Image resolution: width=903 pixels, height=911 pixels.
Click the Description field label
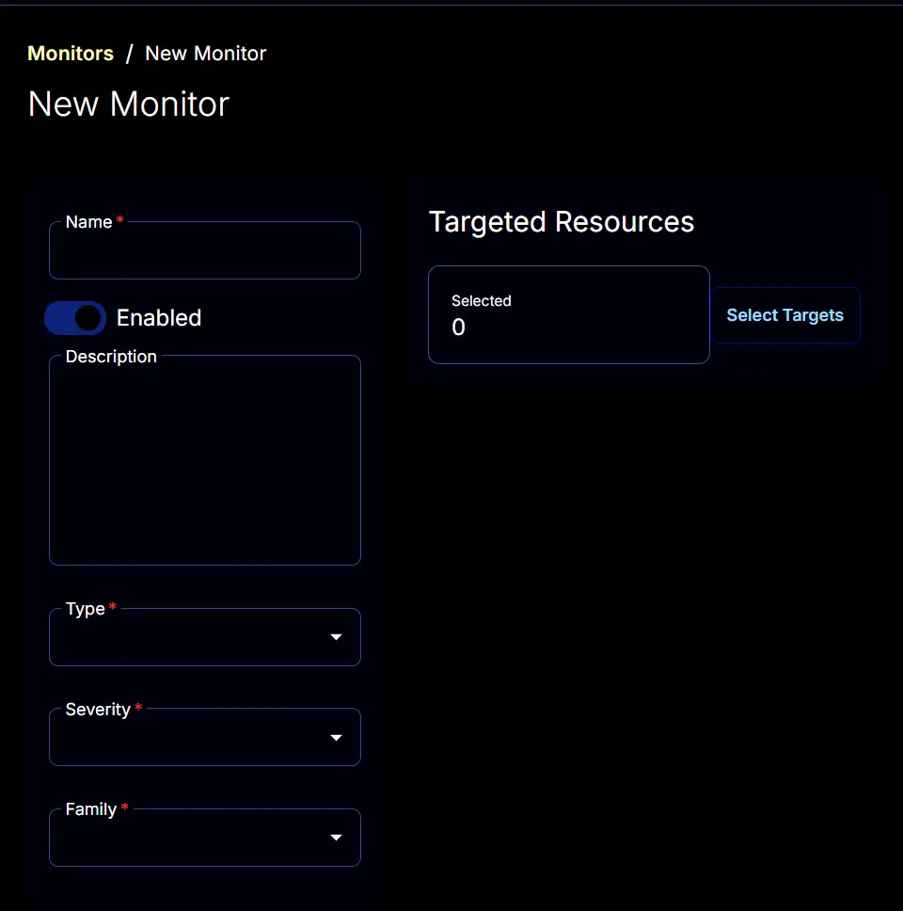[111, 357]
